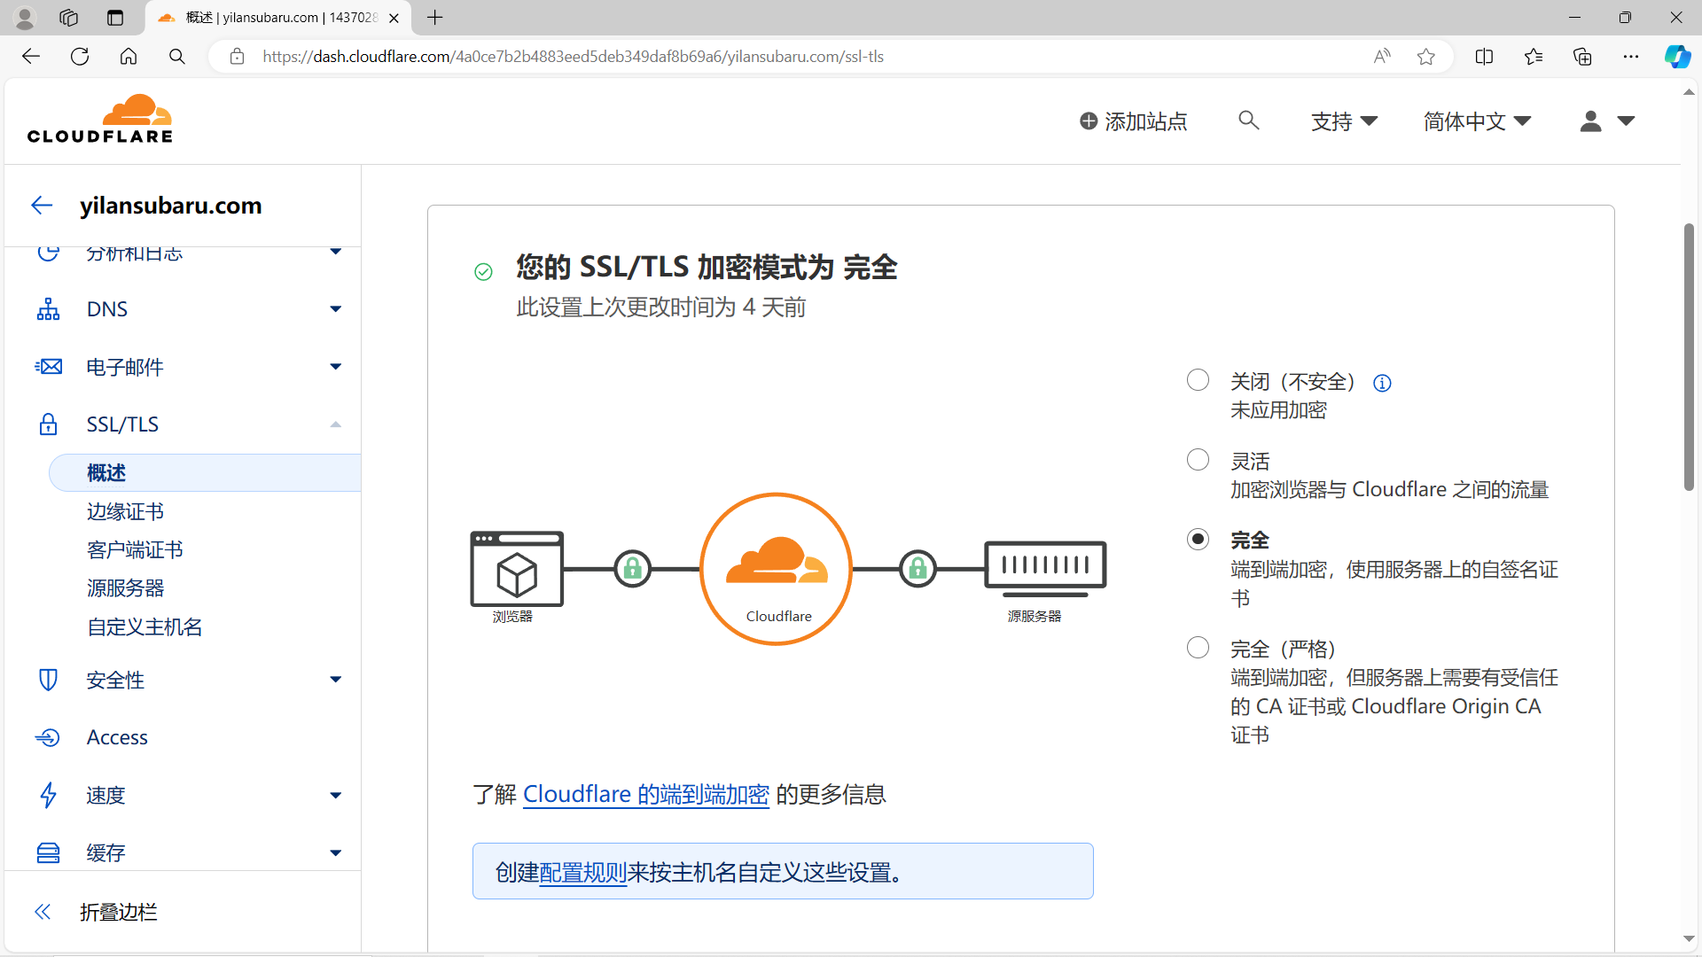Image resolution: width=1702 pixels, height=957 pixels.
Task: Click the DNS network icon in sidebar
Action: point(48,309)
